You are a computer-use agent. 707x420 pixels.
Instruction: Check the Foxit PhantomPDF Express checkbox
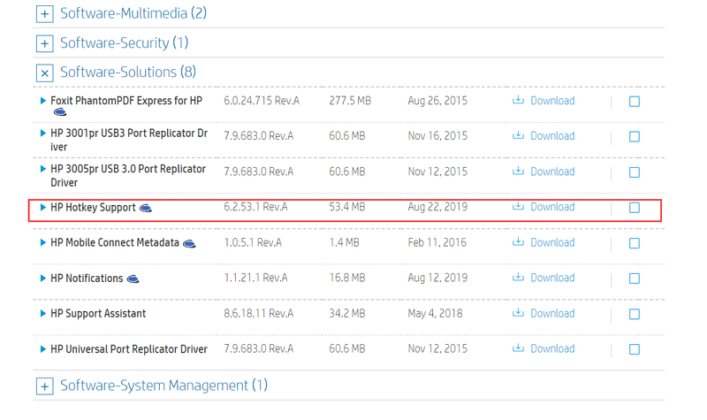(635, 102)
